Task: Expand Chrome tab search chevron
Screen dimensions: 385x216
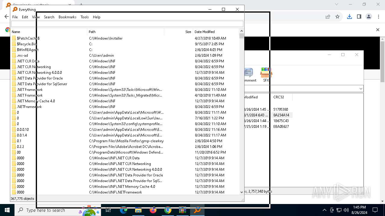Action: coord(337,4)
